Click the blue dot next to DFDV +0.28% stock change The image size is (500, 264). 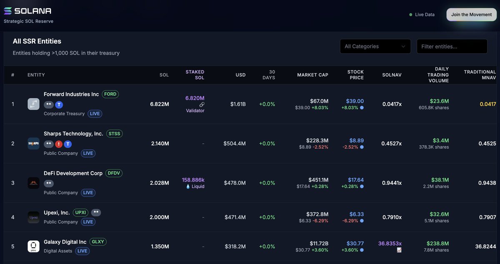361,187
